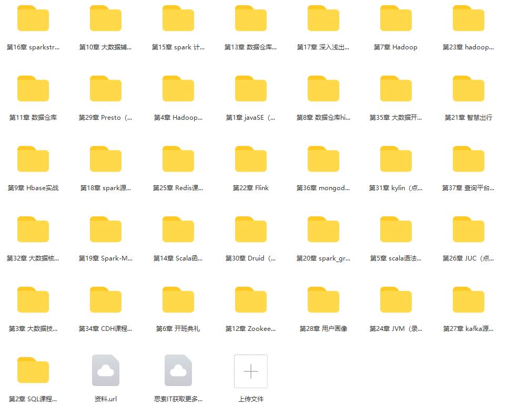517x406 pixels.
Task: Select the 第24章 JVM folder
Action: (x=396, y=300)
